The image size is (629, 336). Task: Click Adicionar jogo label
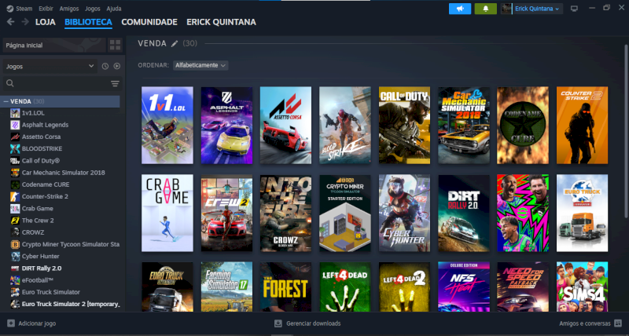tap(37, 323)
